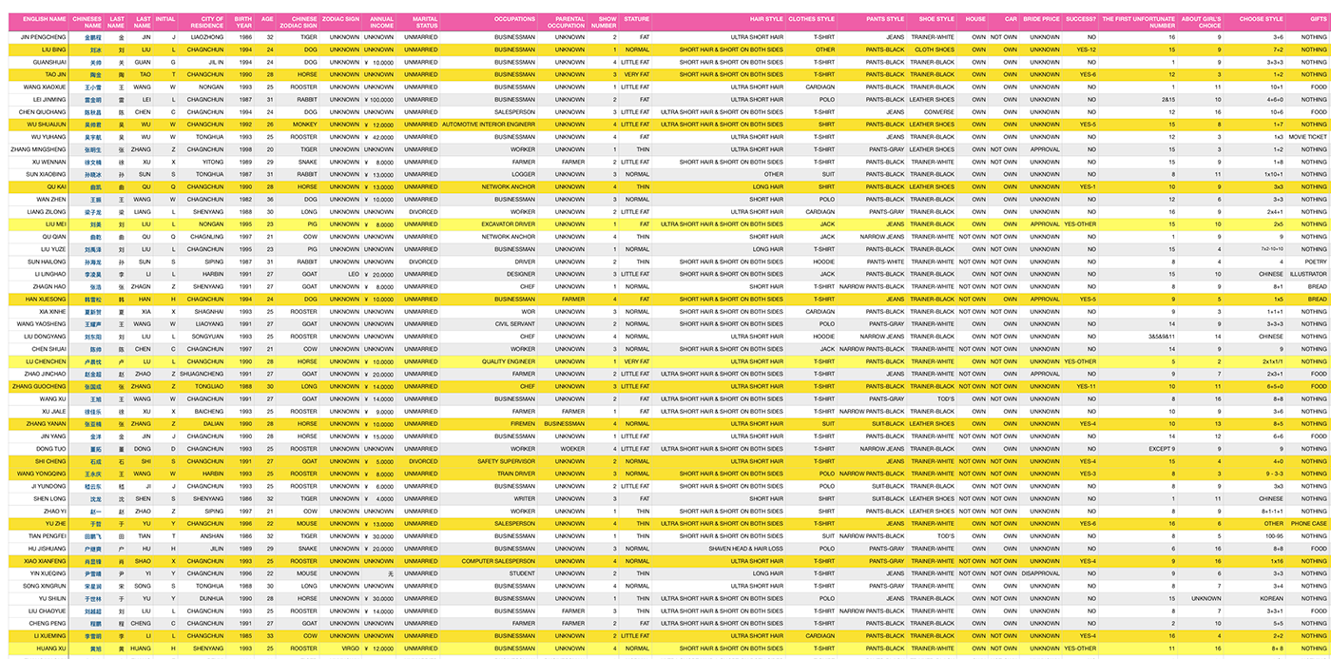Click the AGE column header
Screen dimensions: 1331x659
tap(267, 18)
